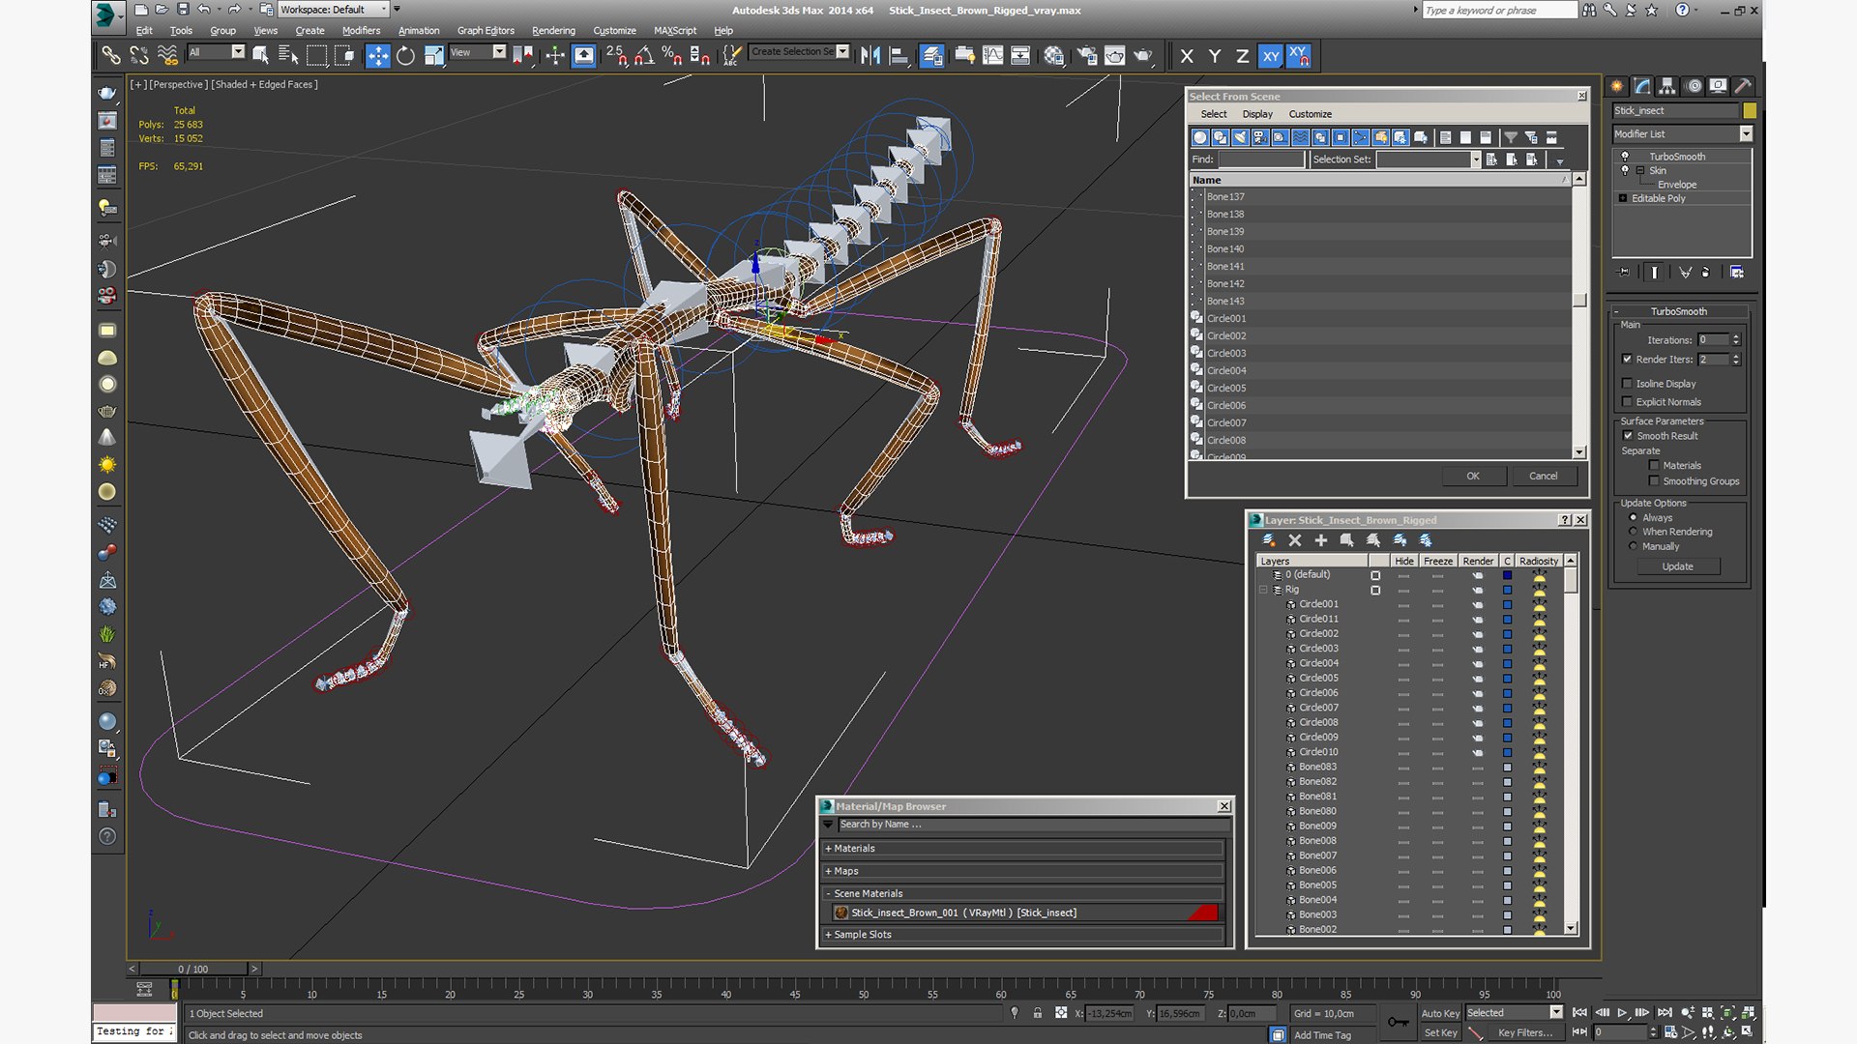Click the yellow Stick_insect object color swatch
Viewport: 1857px width, 1044px height.
coord(1750,110)
